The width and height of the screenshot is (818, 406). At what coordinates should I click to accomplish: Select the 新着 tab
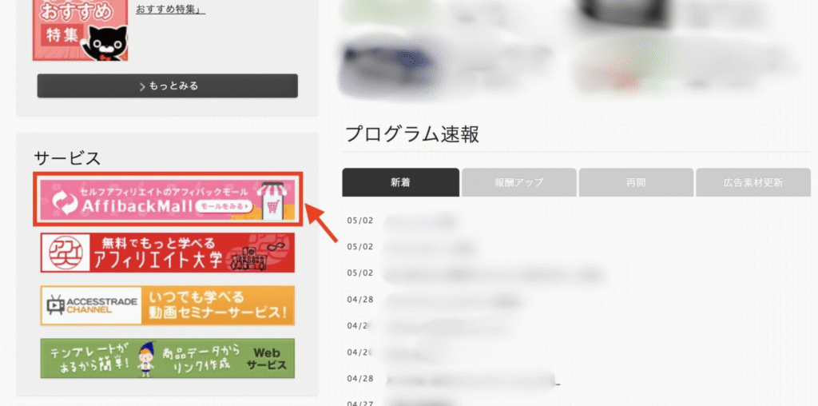click(x=401, y=182)
